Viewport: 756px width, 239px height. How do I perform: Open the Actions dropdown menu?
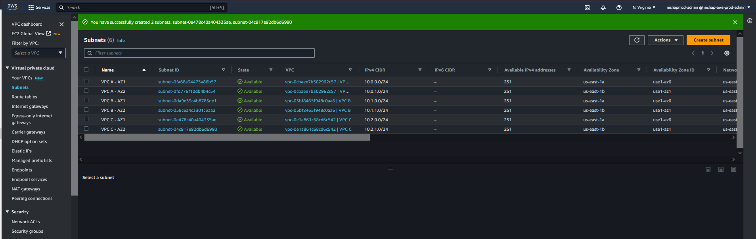(665, 40)
